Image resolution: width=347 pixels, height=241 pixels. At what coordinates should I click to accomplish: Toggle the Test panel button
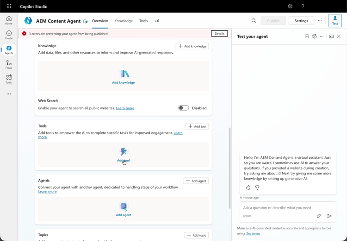335,21
